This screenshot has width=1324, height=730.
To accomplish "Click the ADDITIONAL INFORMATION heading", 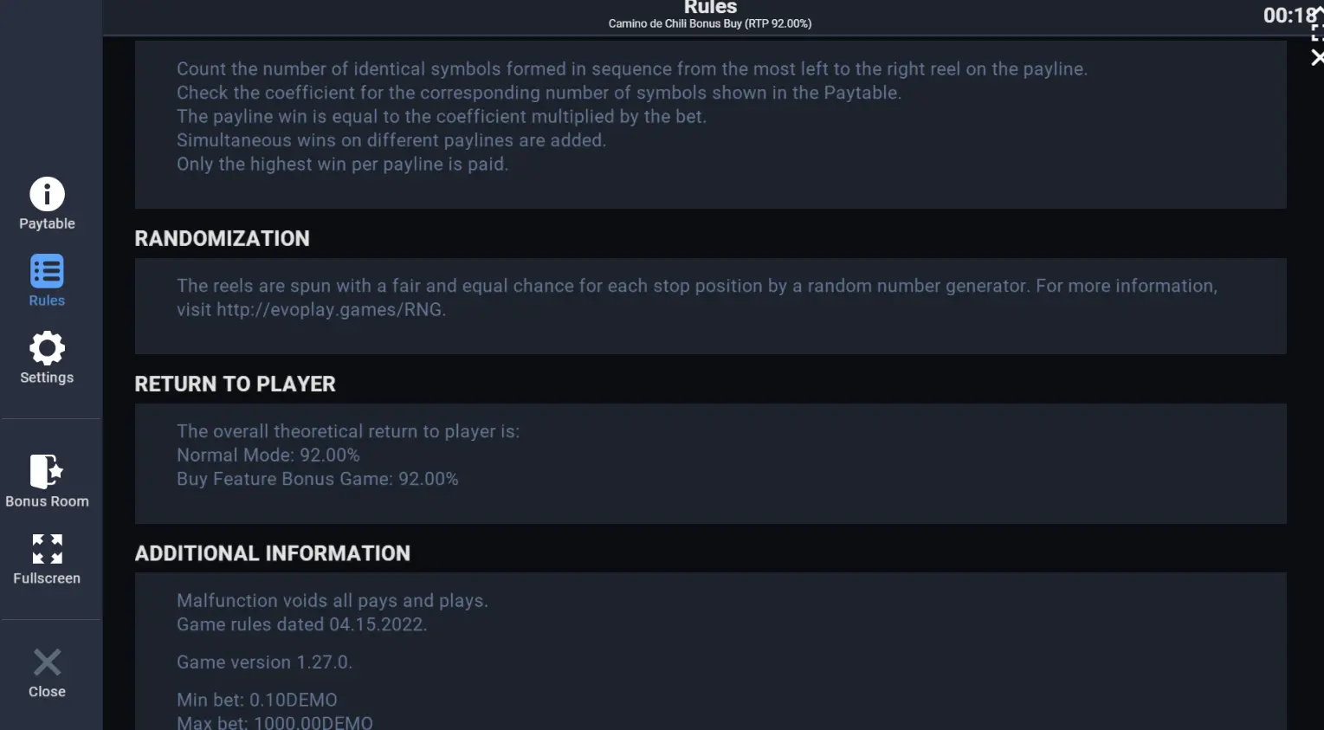I will pyautogui.click(x=272, y=554).
